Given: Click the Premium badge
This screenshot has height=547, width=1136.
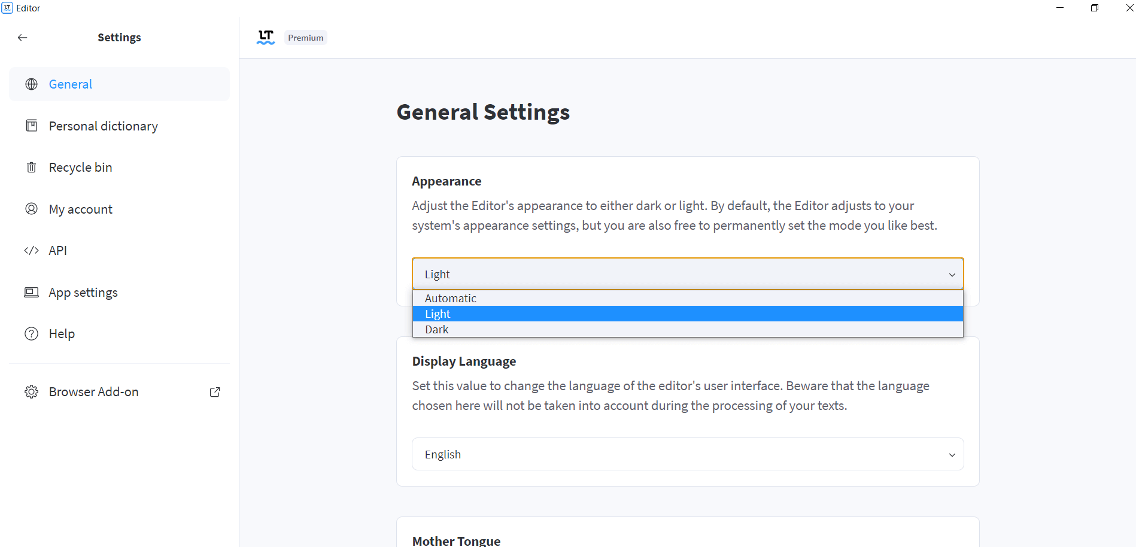Looking at the screenshot, I should [306, 38].
